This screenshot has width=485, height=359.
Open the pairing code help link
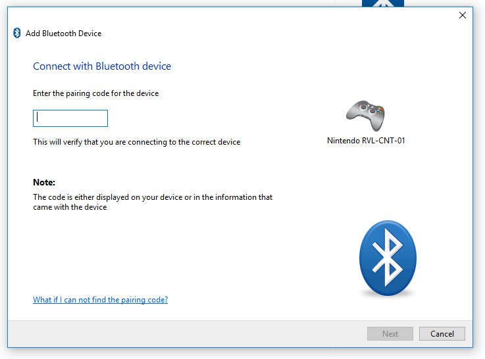click(x=100, y=300)
